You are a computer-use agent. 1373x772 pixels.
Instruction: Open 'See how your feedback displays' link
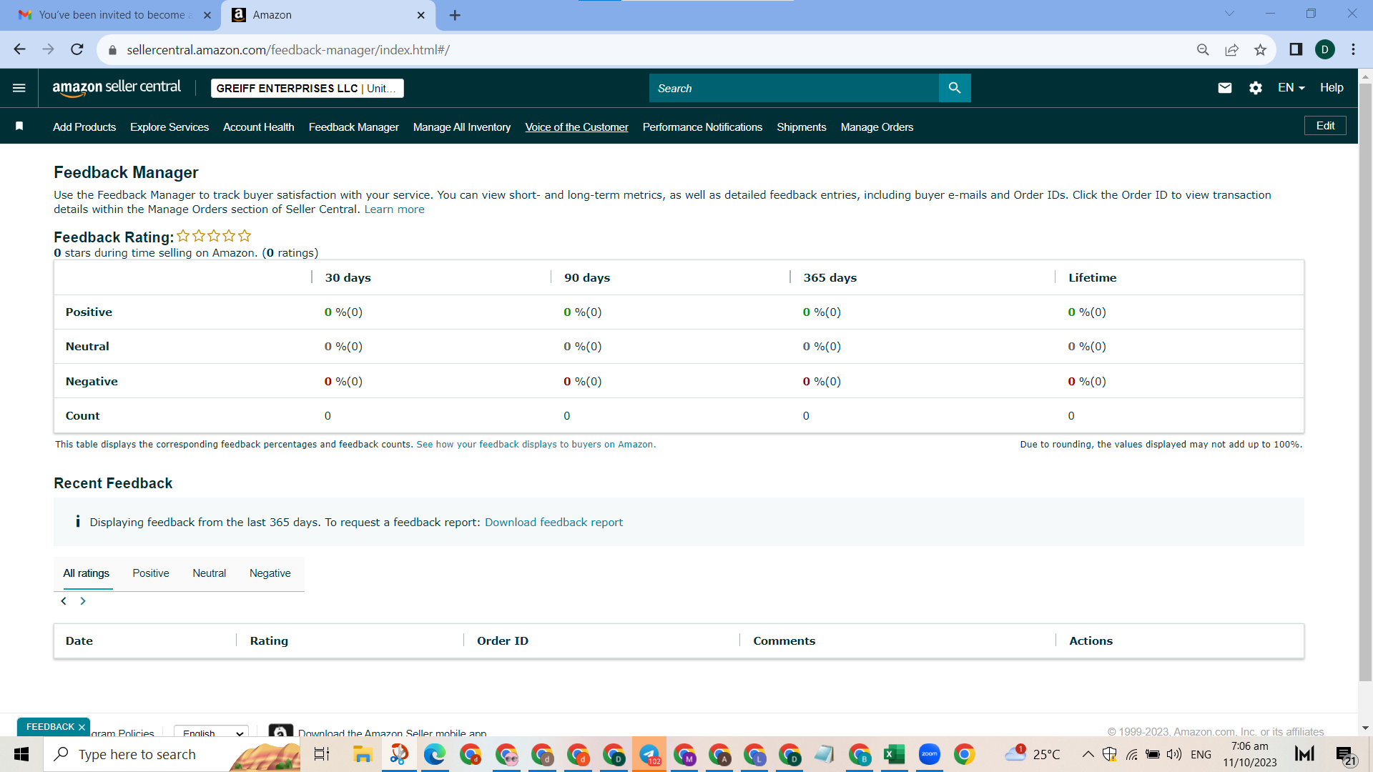(535, 445)
